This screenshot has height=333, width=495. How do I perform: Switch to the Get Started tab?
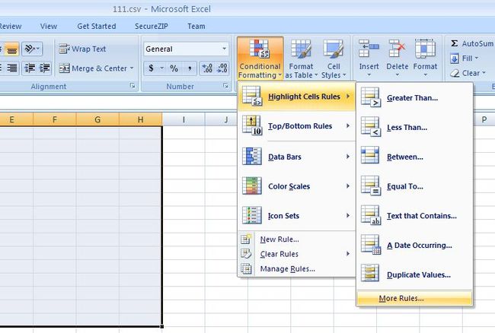[97, 26]
